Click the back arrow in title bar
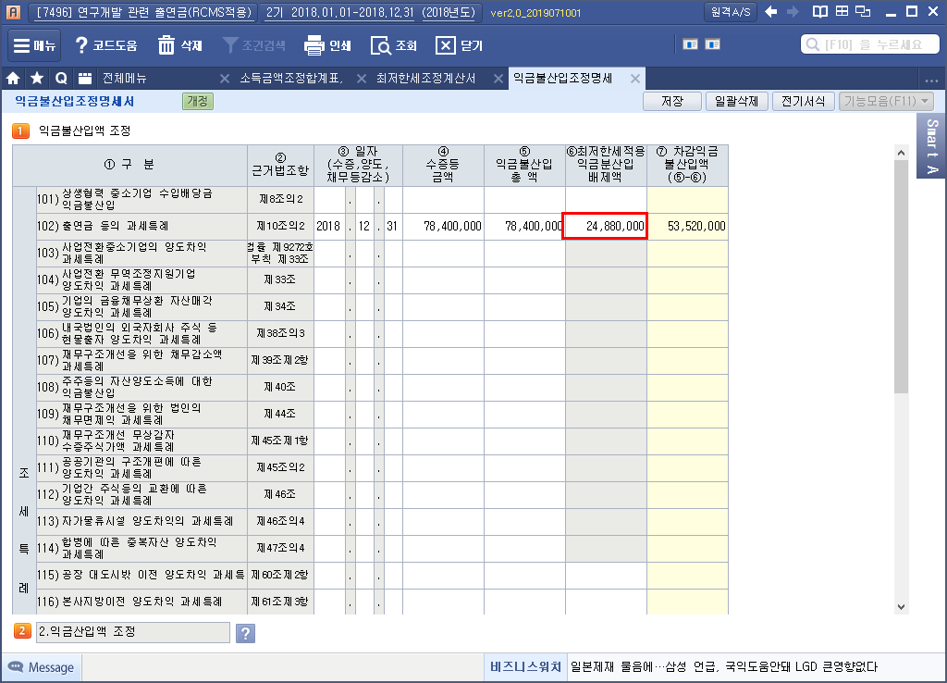Screen dimensions: 947x683 coord(771,11)
